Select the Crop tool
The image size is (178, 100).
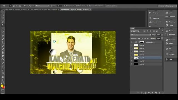coord(3,29)
